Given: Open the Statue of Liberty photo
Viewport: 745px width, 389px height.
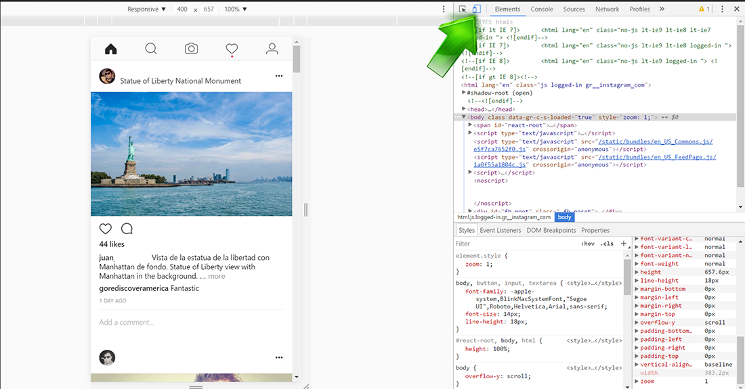Looking at the screenshot, I should point(192,154).
